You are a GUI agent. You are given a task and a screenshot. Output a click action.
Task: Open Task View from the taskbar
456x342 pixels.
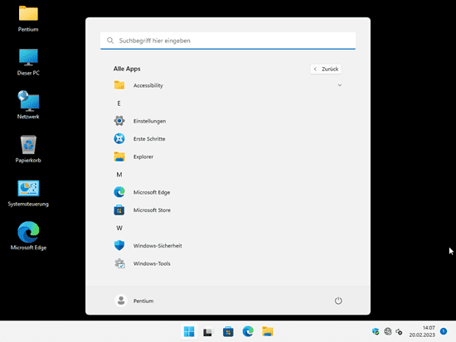coord(208,331)
